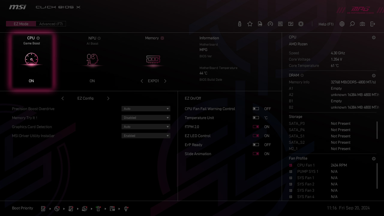Viewport: 384px width, 216px height.
Task: Click the Favorites star icon
Action: click(250, 24)
